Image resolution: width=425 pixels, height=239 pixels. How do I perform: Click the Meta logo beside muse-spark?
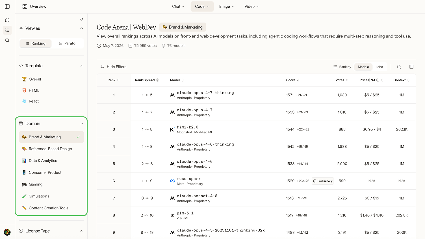[x=172, y=181]
